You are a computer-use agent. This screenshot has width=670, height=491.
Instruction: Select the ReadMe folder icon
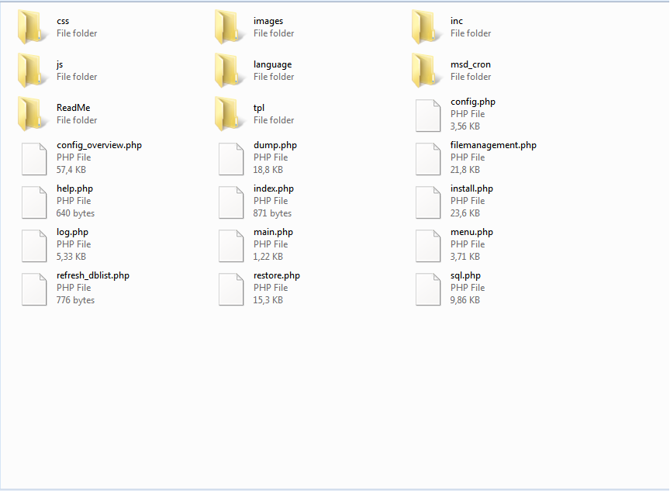pyautogui.click(x=31, y=114)
